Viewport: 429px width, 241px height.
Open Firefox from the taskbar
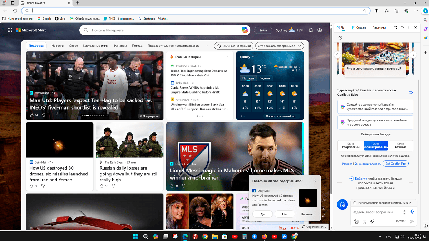pyautogui.click(x=264, y=236)
